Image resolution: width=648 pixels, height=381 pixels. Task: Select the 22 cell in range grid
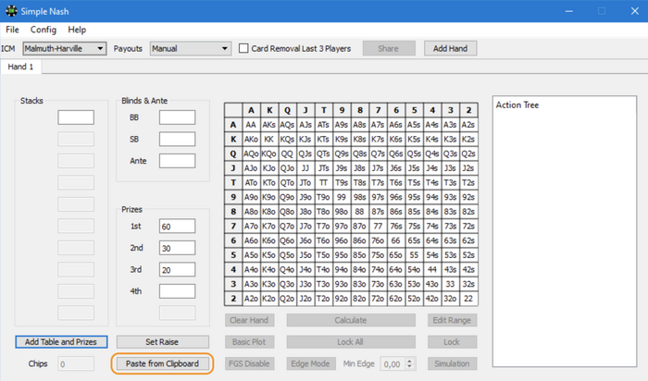click(x=468, y=299)
